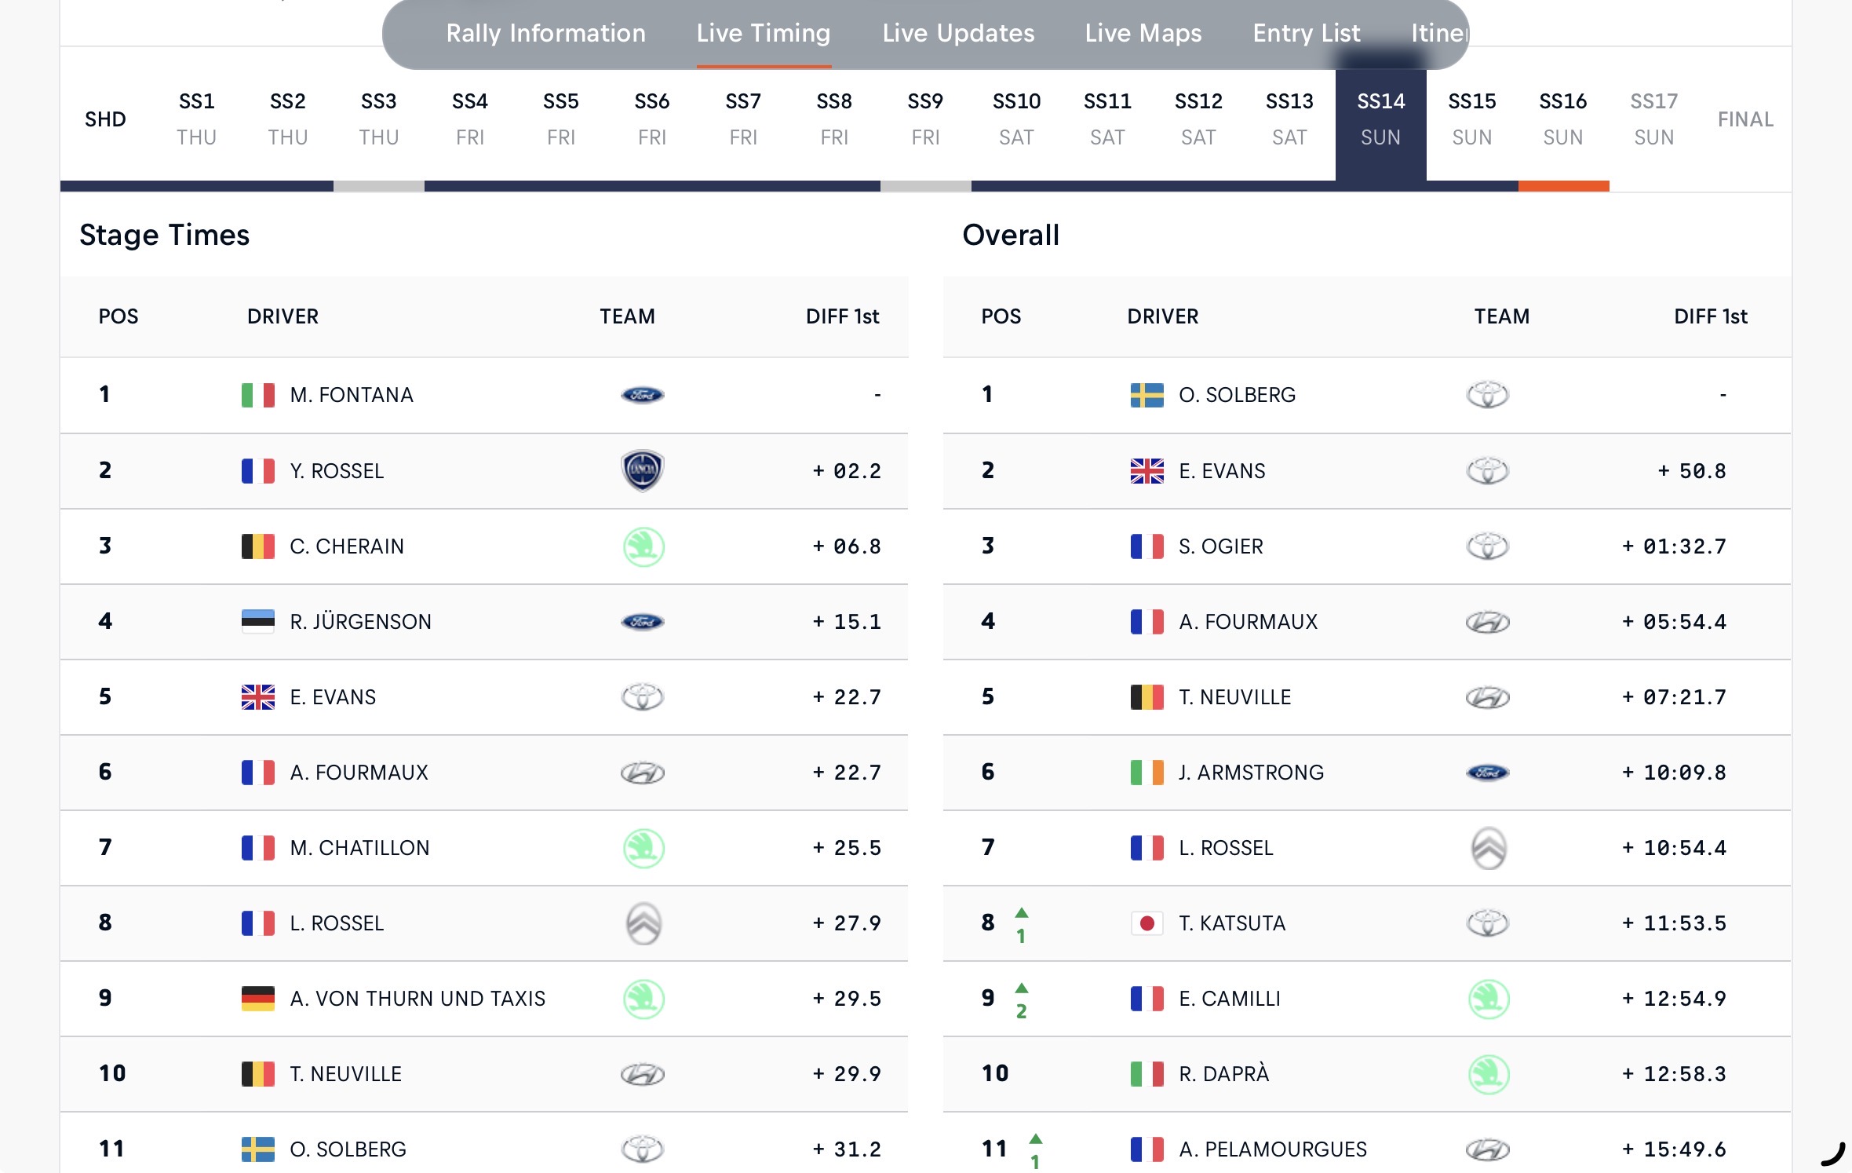
Task: Select stage SS1 THU
Action: pos(196,119)
